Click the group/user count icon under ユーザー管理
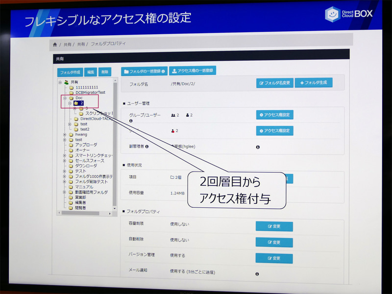 click(x=172, y=114)
